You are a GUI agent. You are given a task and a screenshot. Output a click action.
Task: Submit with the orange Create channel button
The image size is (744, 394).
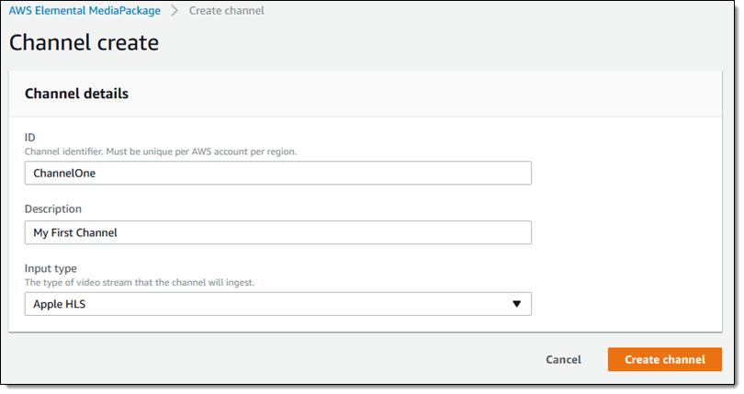pos(665,359)
